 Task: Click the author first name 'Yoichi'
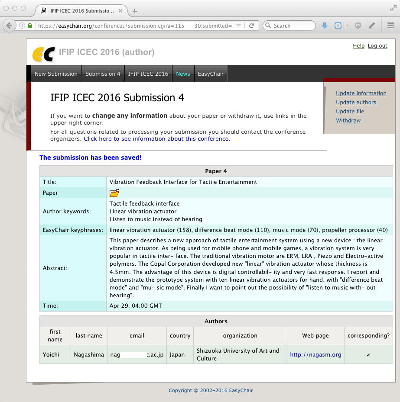coord(51,354)
